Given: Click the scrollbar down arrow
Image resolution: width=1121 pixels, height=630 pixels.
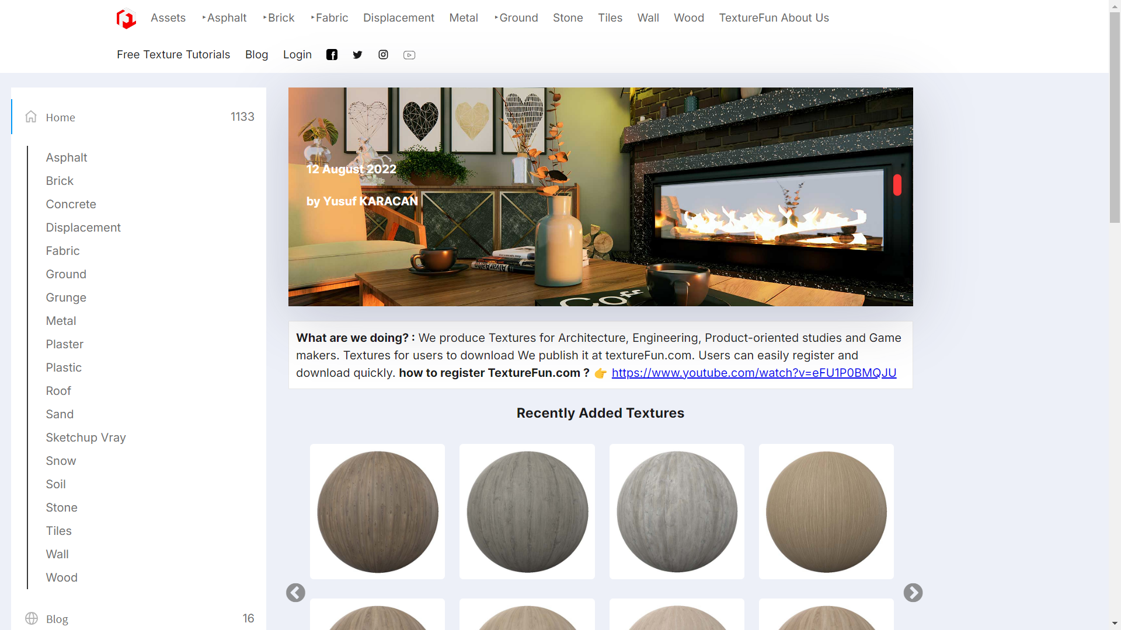Looking at the screenshot, I should point(1115,624).
